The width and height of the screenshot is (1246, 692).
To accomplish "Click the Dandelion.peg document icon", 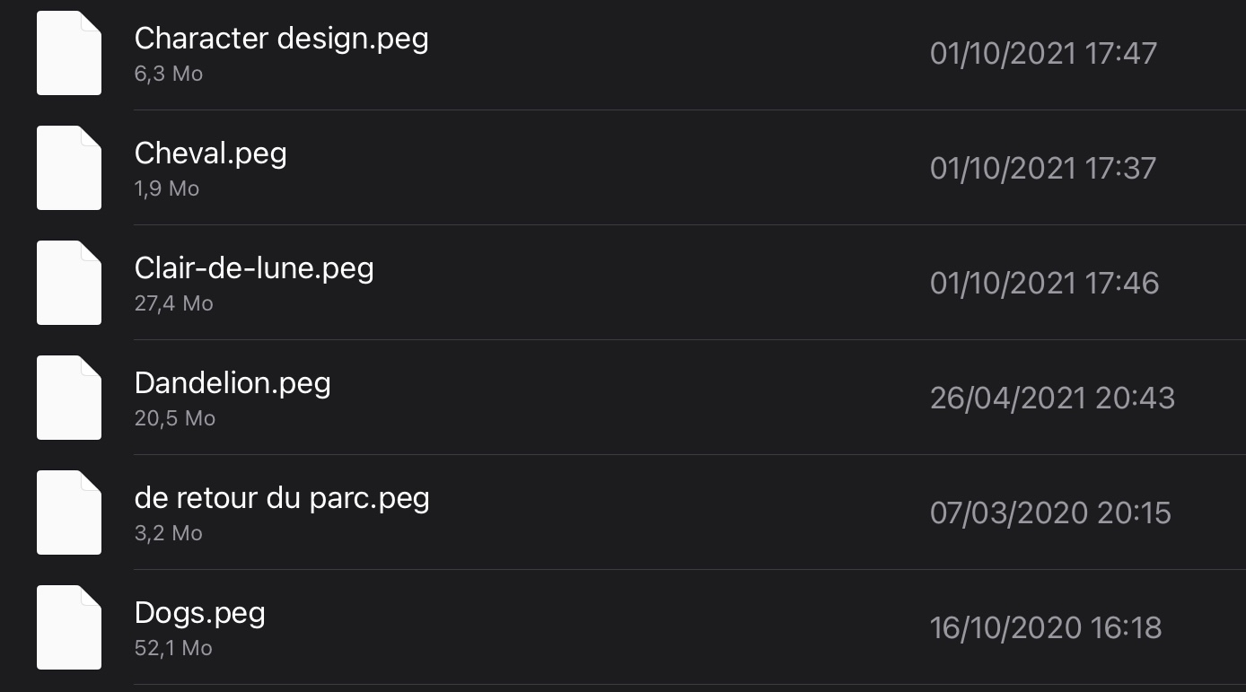I will [68, 397].
